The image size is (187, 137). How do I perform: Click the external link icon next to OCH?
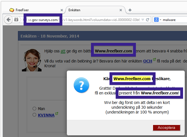pyautogui.click(x=154, y=59)
